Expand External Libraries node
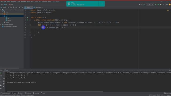This screenshot has height=96, width=171. pos(1,24)
